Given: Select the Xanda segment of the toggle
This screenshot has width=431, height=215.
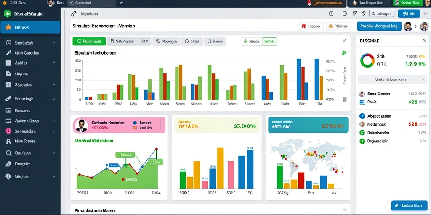Looking at the screenshot, I should tap(252, 42).
